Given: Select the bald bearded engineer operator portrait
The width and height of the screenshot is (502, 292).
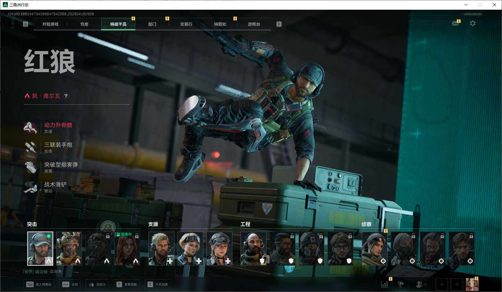Looking at the screenshot, I should 254,248.
